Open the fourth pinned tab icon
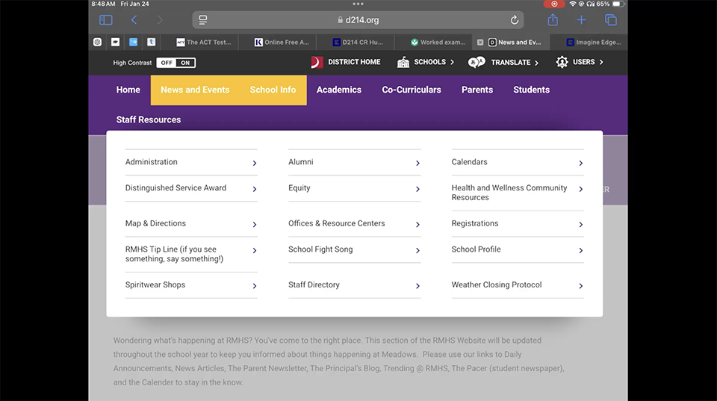Screen dimensions: 717x401 [x=152, y=42]
